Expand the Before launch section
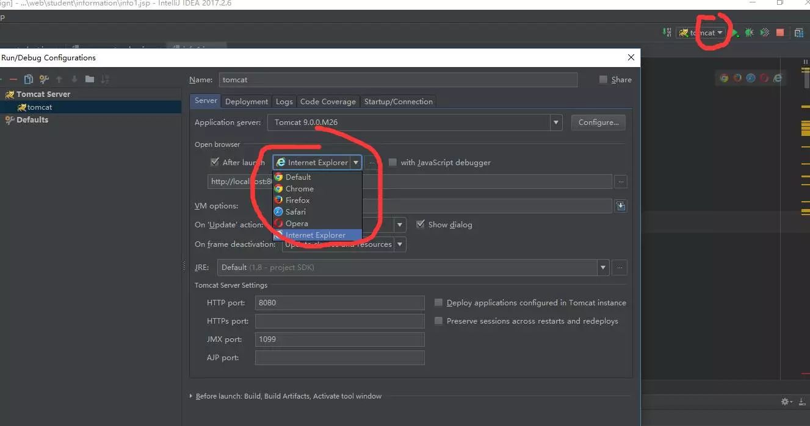810x426 pixels. click(192, 396)
